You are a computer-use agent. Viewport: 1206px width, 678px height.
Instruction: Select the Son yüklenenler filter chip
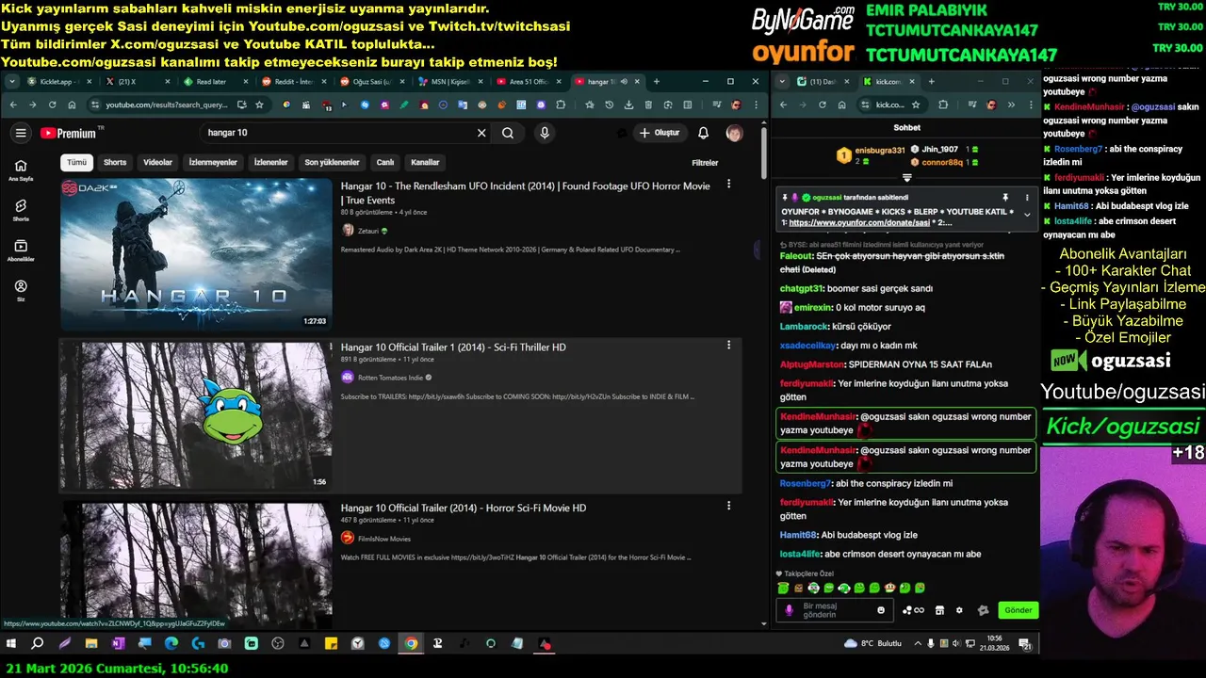[x=332, y=162]
